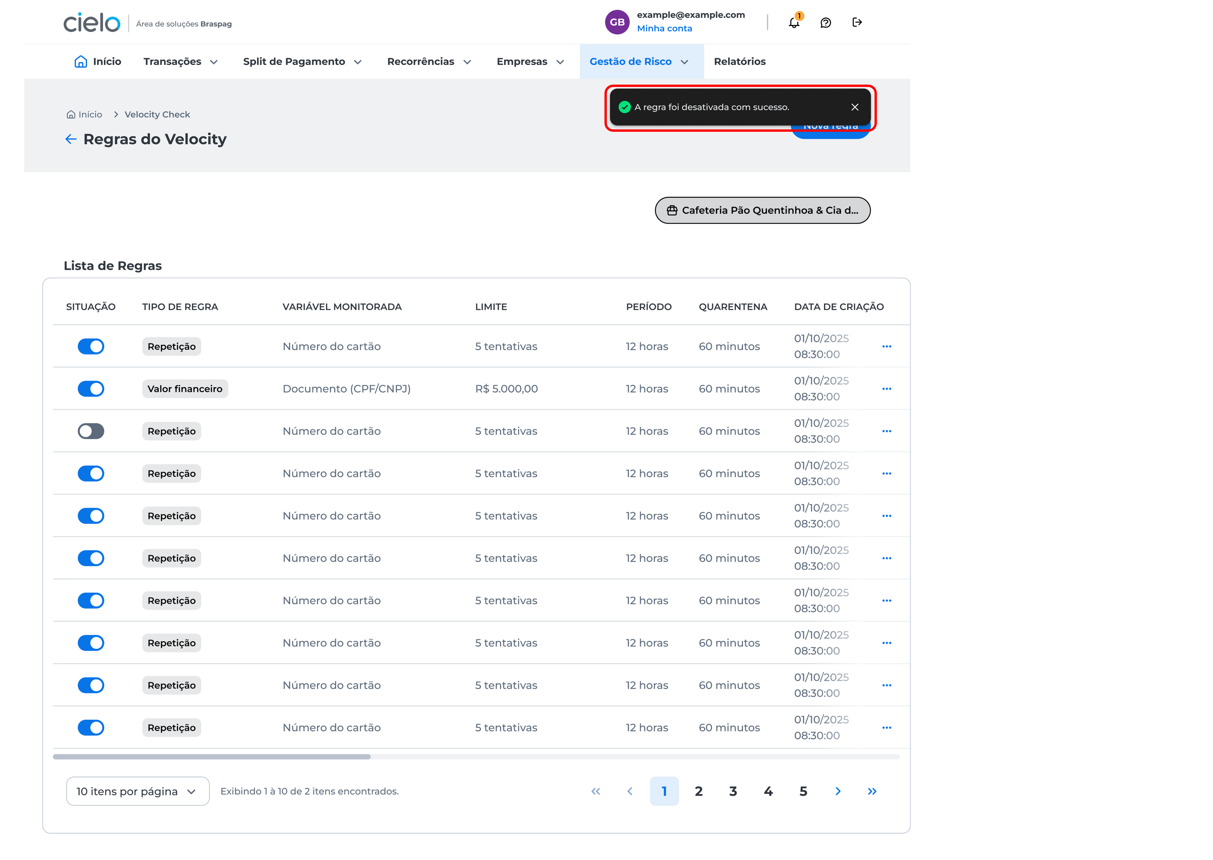The width and height of the screenshot is (1213, 860).
Task: Enable the deactivated third rule toggle
Action: point(91,431)
